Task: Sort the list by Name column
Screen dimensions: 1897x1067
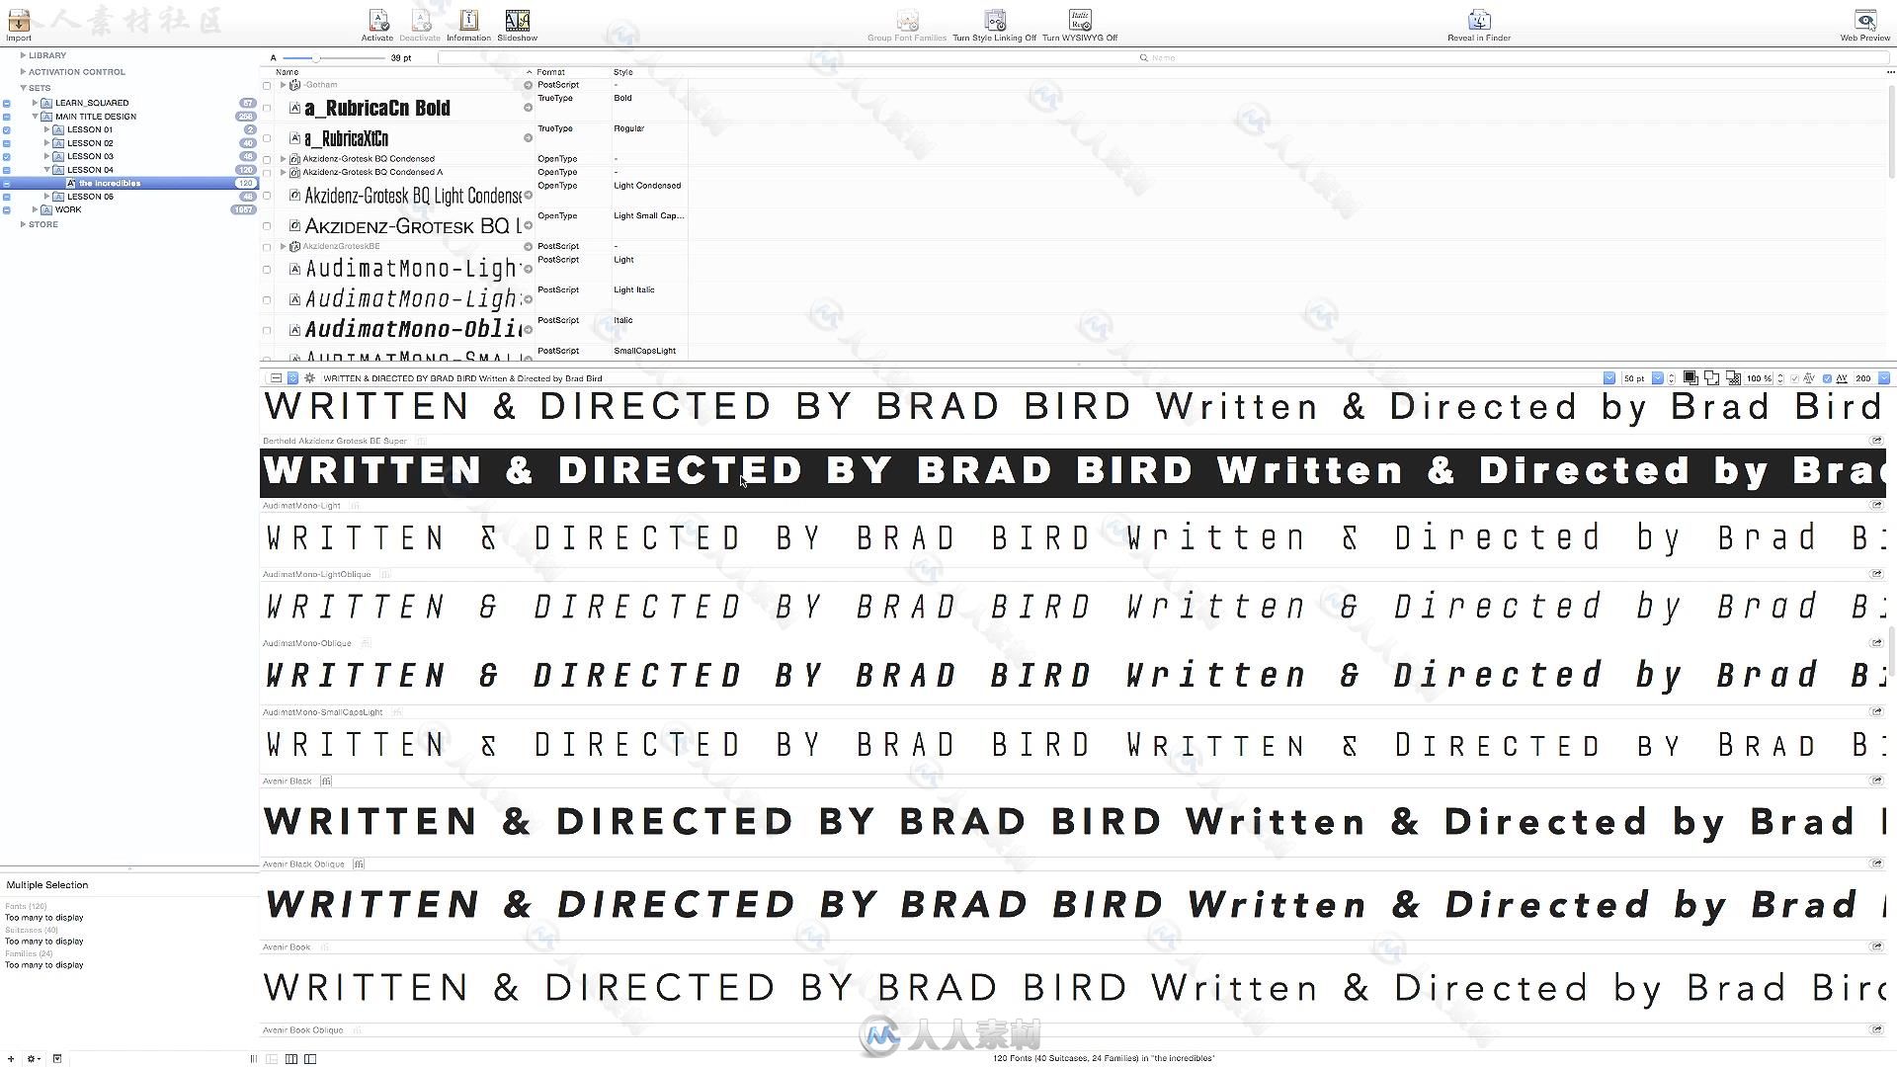Action: pos(403,72)
